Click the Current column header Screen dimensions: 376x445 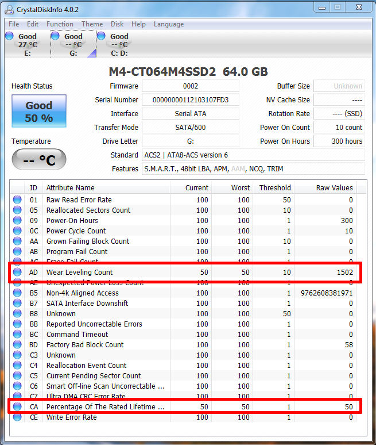[x=191, y=187]
